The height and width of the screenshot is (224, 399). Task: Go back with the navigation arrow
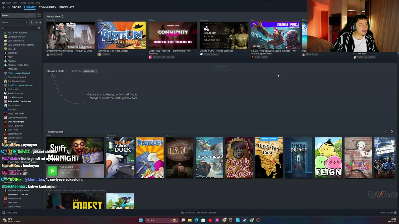[x=3, y=7]
